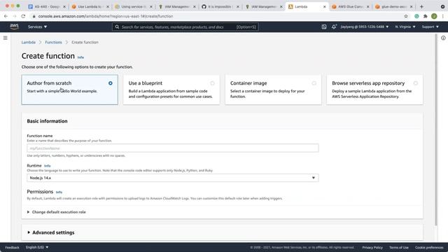Screen dimensions: 448x252
Task: Click the green extension icon beside star
Action: [x=416, y=16]
